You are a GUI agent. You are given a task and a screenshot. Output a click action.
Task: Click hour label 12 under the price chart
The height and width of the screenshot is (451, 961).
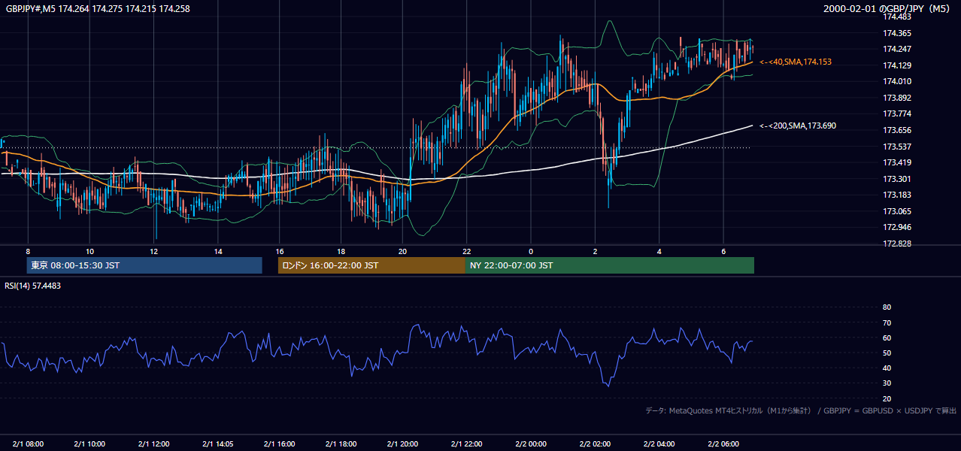(154, 251)
